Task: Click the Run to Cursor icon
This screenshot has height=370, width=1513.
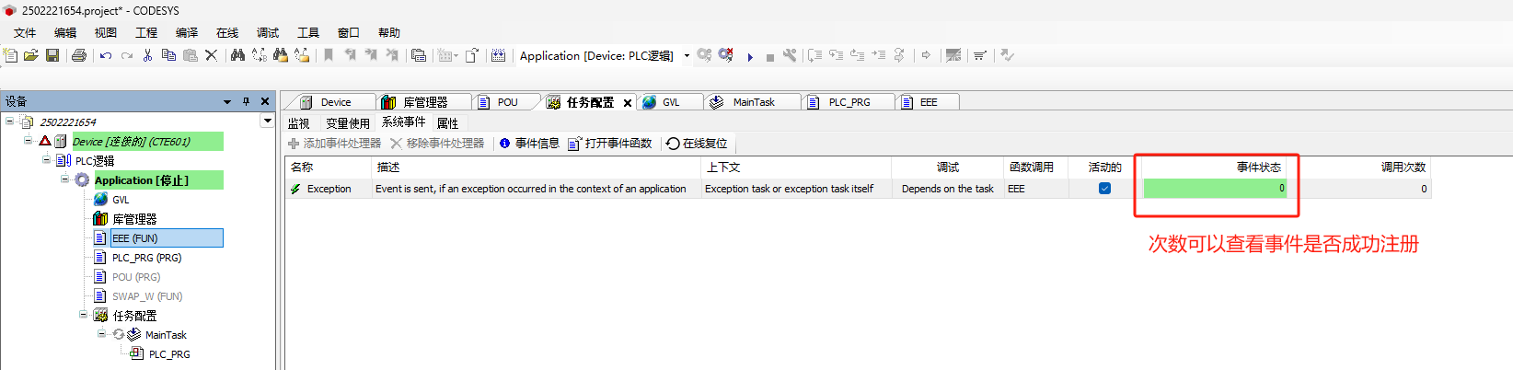Action: coord(878,55)
